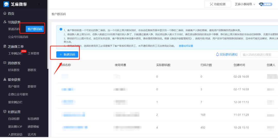Open the 芝麻小事网络 account dropdown
The height and width of the screenshot is (138, 278).
click(x=245, y=4)
